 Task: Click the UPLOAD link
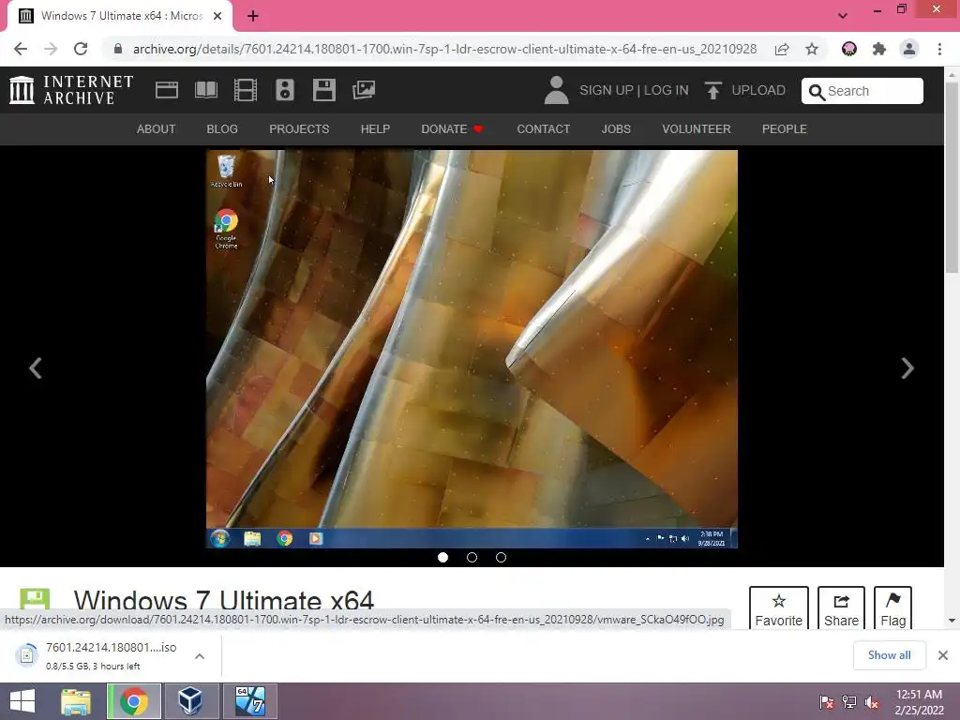758,91
